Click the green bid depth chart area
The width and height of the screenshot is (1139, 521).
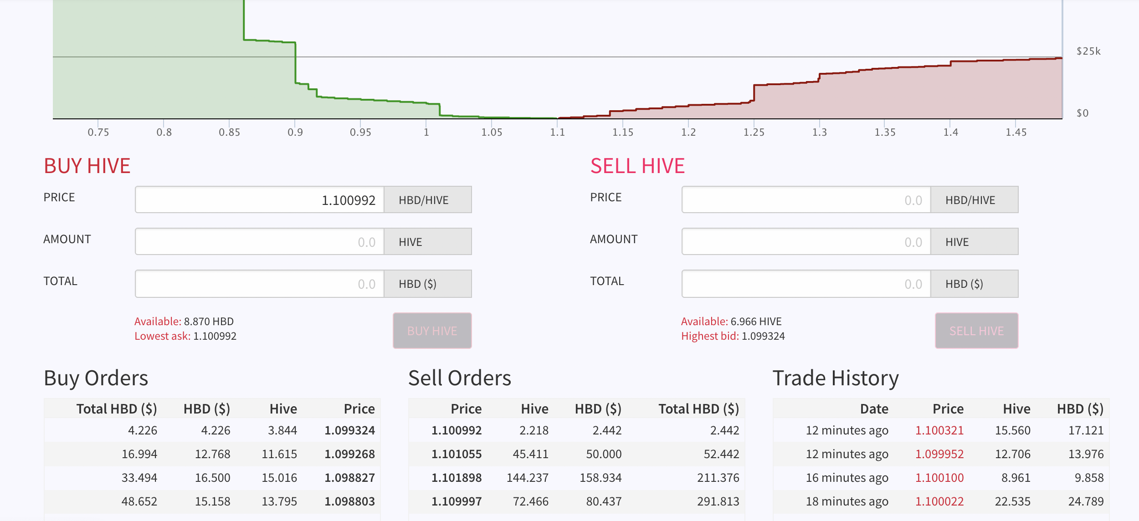pyautogui.click(x=150, y=68)
